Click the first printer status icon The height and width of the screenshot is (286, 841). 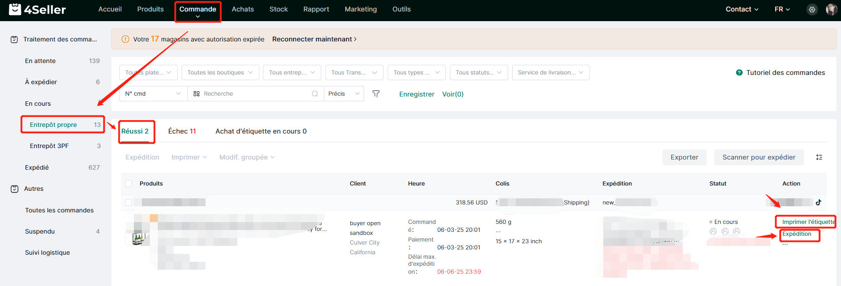click(x=713, y=231)
